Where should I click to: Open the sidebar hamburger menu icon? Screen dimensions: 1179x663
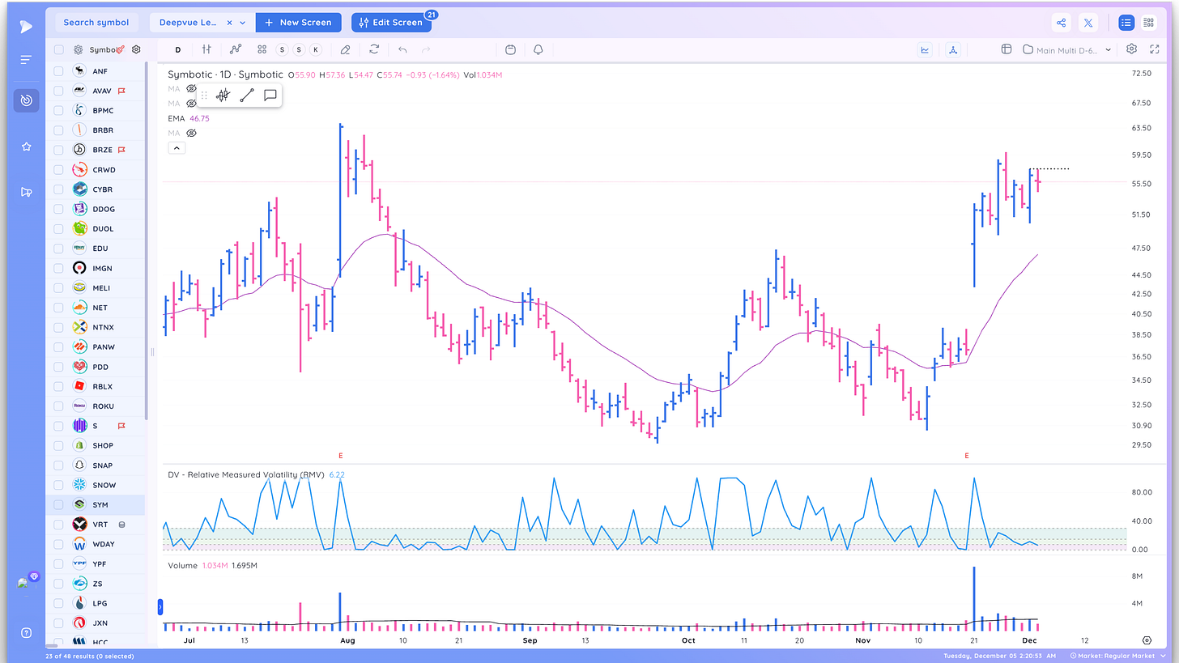click(x=26, y=60)
